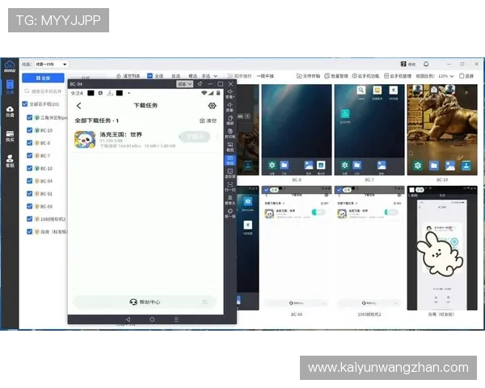Image resolution: width=485 pixels, height=388 pixels.
Task: Check the selection box on 自用 thumbnail
Action: point(412,190)
